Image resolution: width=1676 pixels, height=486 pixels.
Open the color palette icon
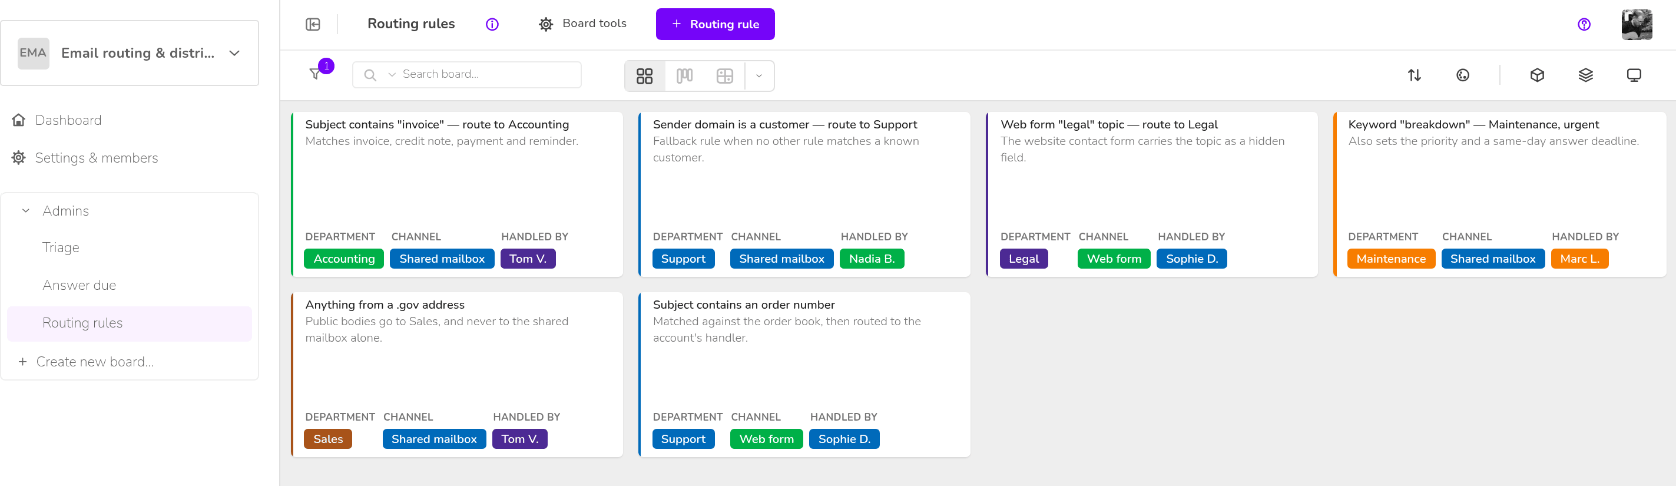(x=1463, y=75)
